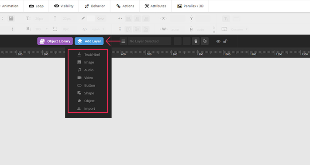Select the Actions tab
Viewport: 310px width, 165px height.
[125, 6]
